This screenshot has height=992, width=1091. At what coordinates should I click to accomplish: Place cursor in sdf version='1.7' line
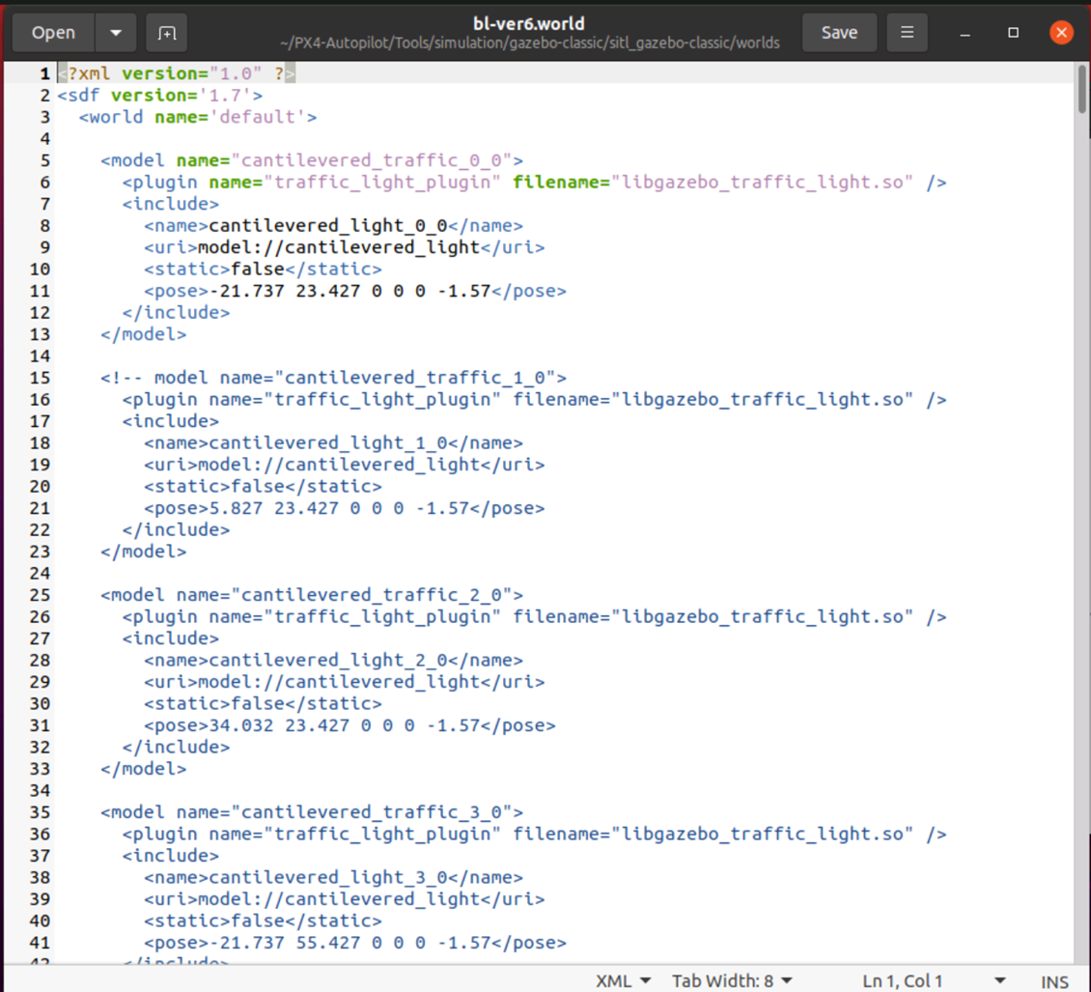[159, 96]
